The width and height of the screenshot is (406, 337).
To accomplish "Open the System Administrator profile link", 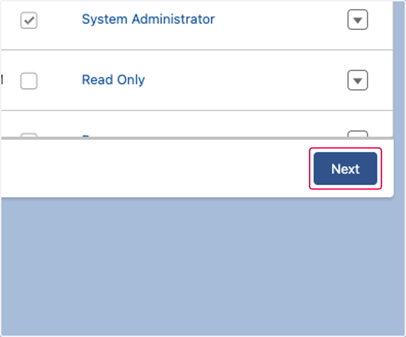I will click(x=148, y=19).
